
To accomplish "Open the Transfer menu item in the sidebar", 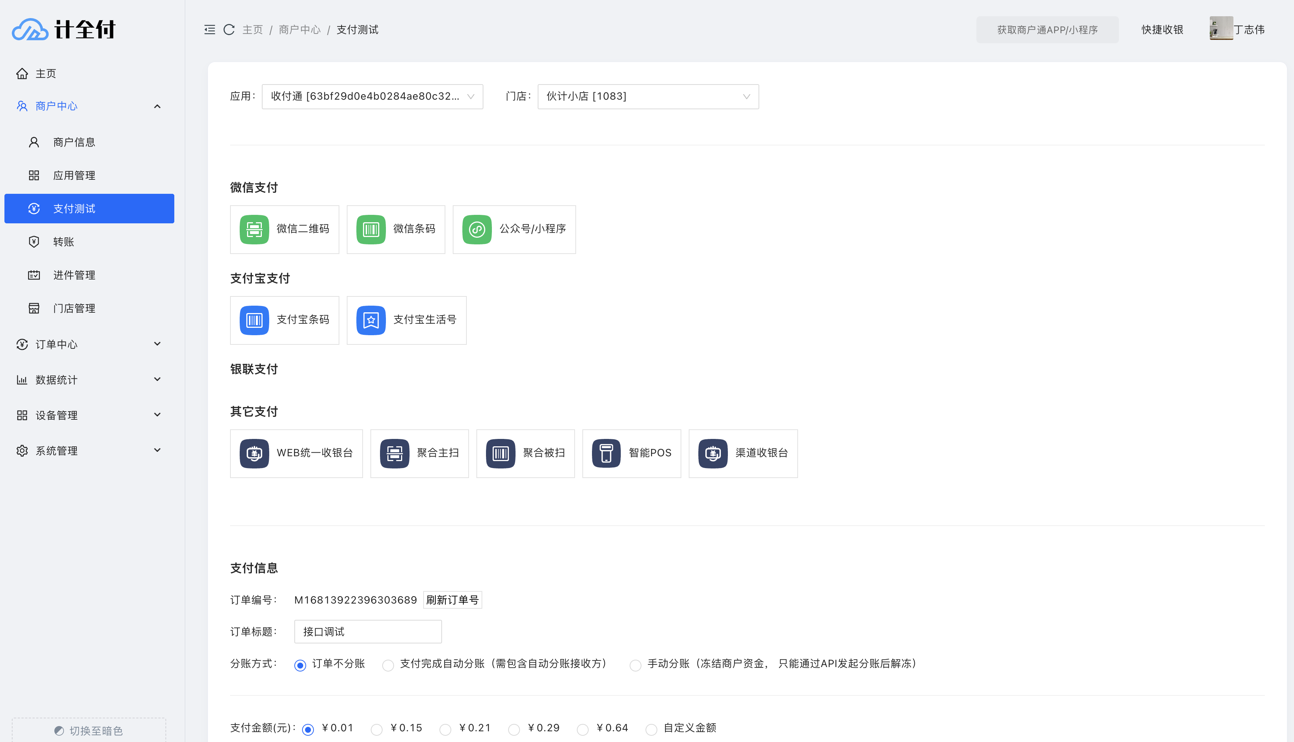I will click(64, 242).
